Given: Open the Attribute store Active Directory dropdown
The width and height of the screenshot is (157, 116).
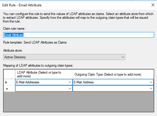Looking at the screenshot, I should [64, 57].
